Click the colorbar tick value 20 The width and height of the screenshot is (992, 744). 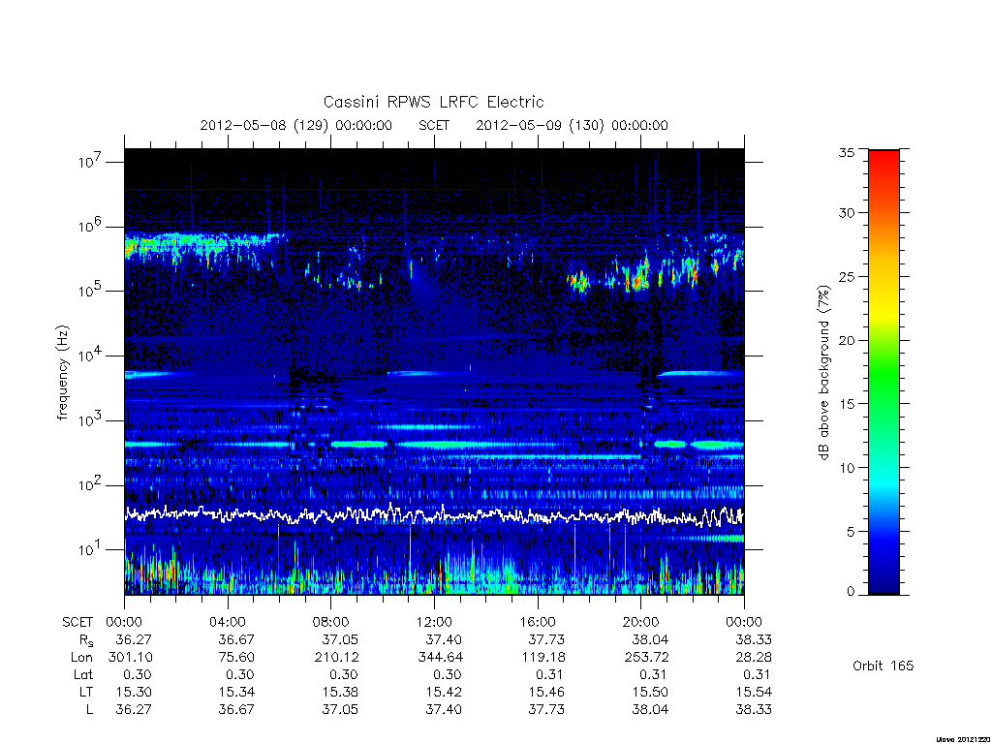[847, 340]
